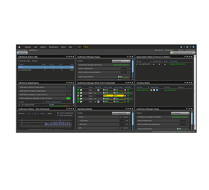Click the blue help globe icon
Viewport: 209px width, 190px height.
(x=193, y=47)
